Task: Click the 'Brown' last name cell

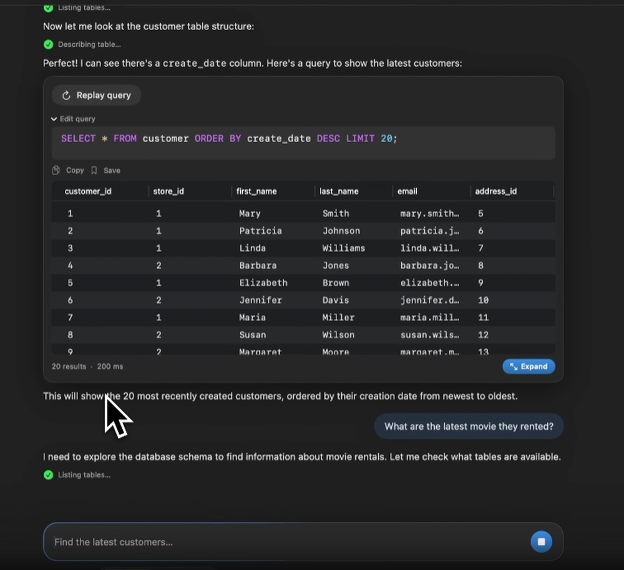Action: click(336, 283)
